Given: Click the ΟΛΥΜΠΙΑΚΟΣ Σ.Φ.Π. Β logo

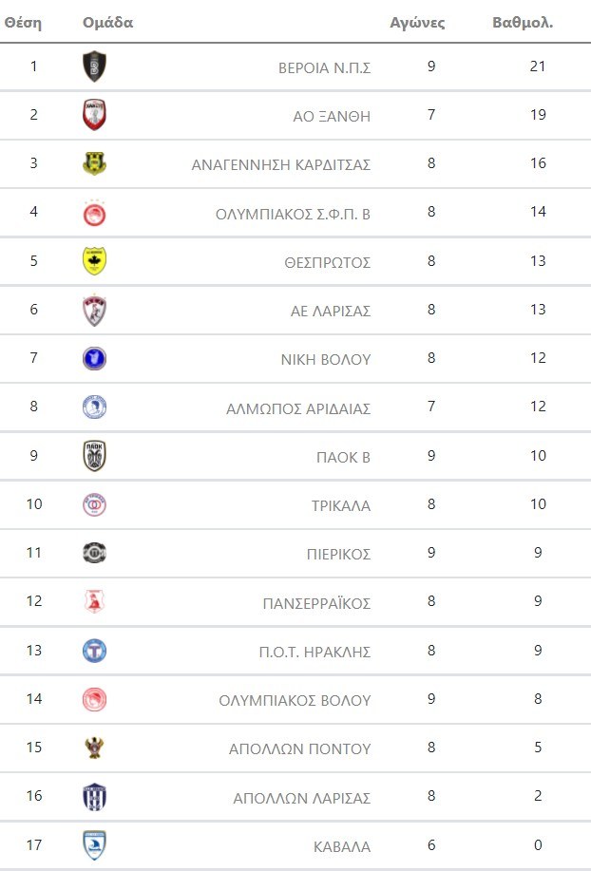Looking at the screenshot, I should [x=94, y=213].
